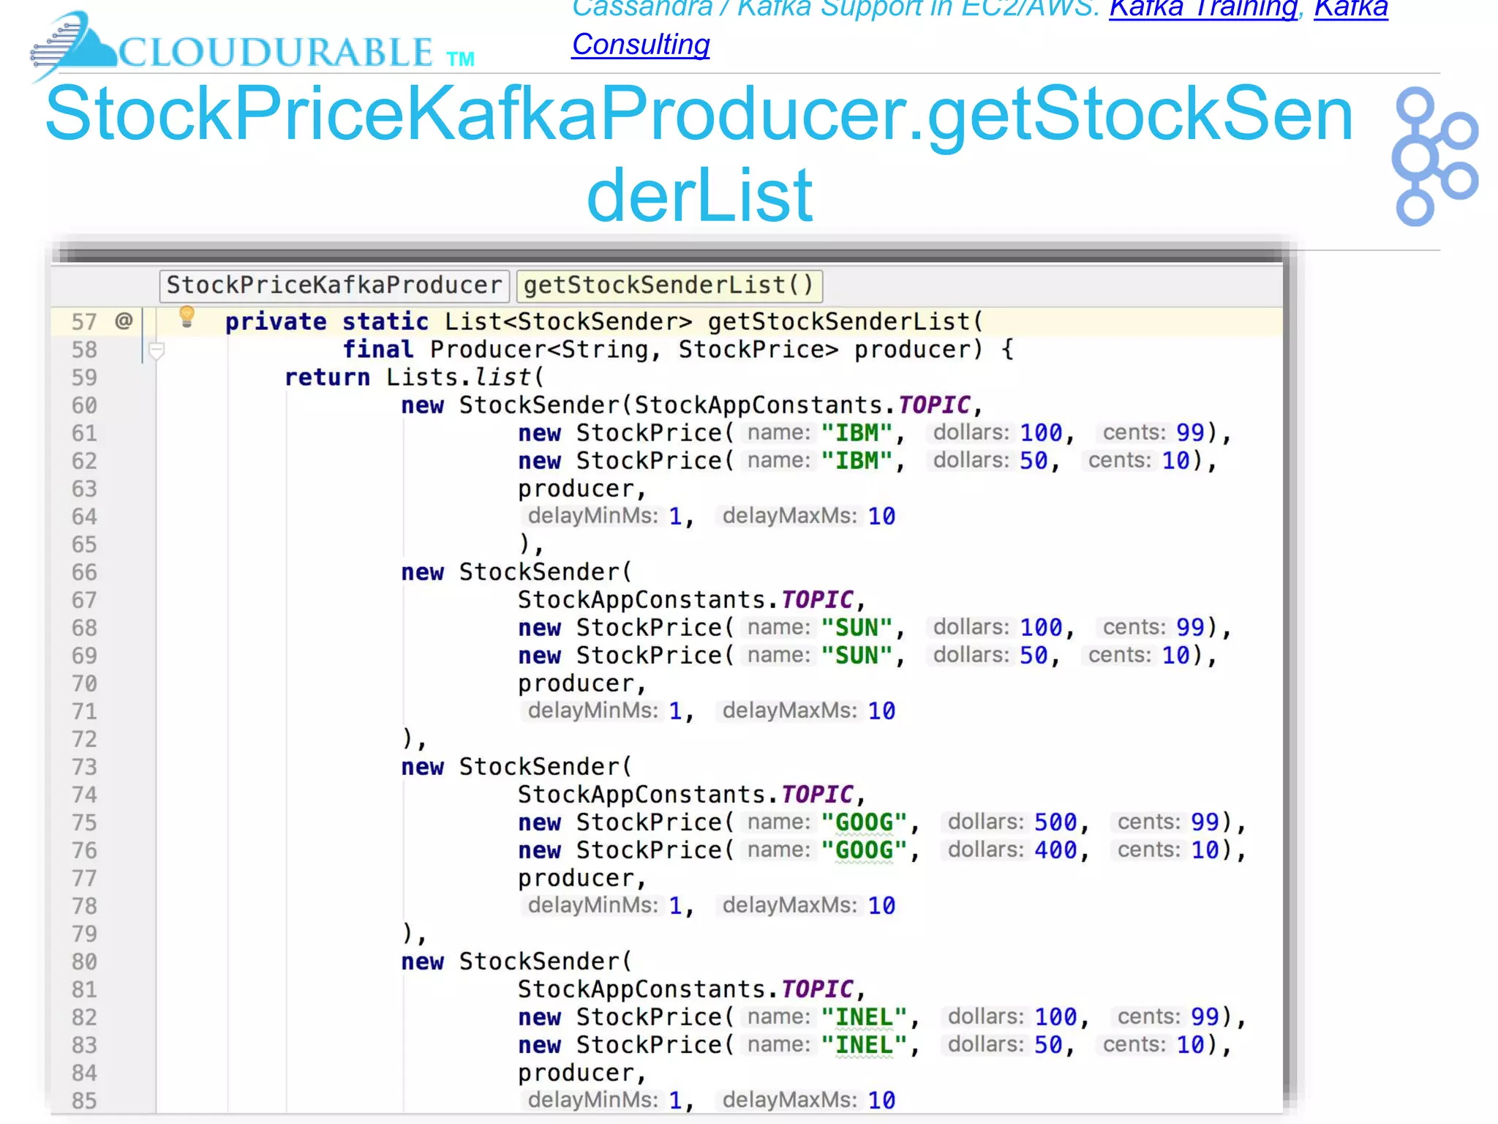Click the TOPIC constant on line 60
This screenshot has width=1498, height=1124.
click(x=934, y=405)
